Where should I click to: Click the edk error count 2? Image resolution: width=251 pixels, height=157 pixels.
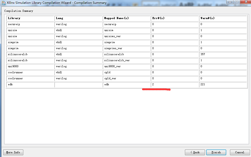pos(175,85)
